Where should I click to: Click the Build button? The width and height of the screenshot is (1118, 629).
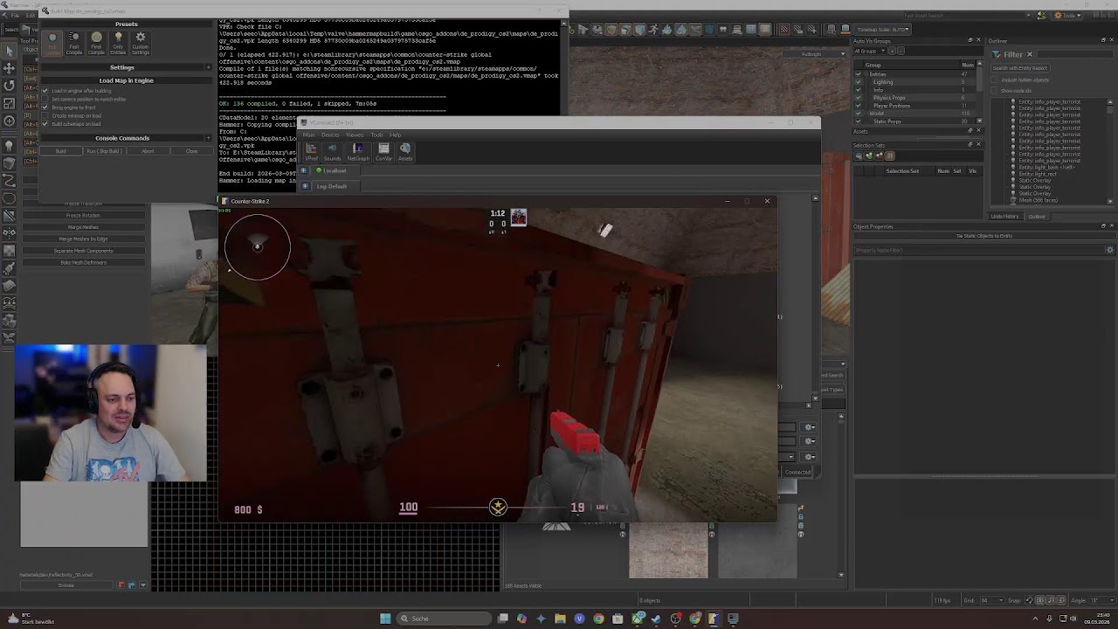pyautogui.click(x=61, y=151)
